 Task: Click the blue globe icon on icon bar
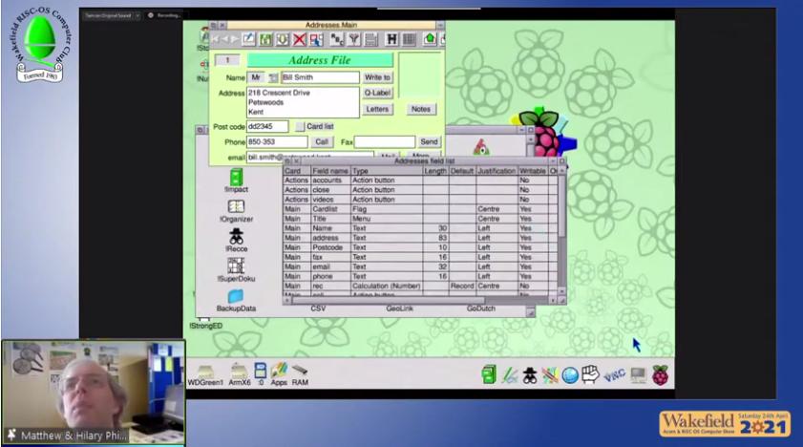pyautogui.click(x=570, y=375)
